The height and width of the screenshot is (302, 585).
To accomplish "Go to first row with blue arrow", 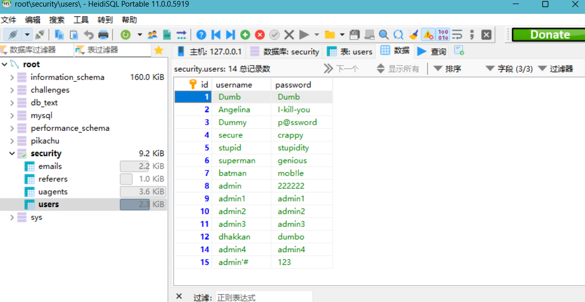I will click(x=216, y=35).
